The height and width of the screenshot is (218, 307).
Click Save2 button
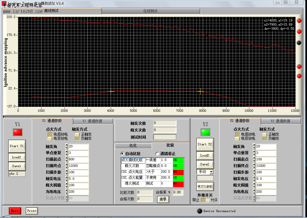(x=205, y=164)
